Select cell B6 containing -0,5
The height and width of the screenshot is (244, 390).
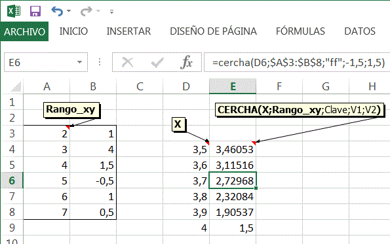[x=93, y=181]
